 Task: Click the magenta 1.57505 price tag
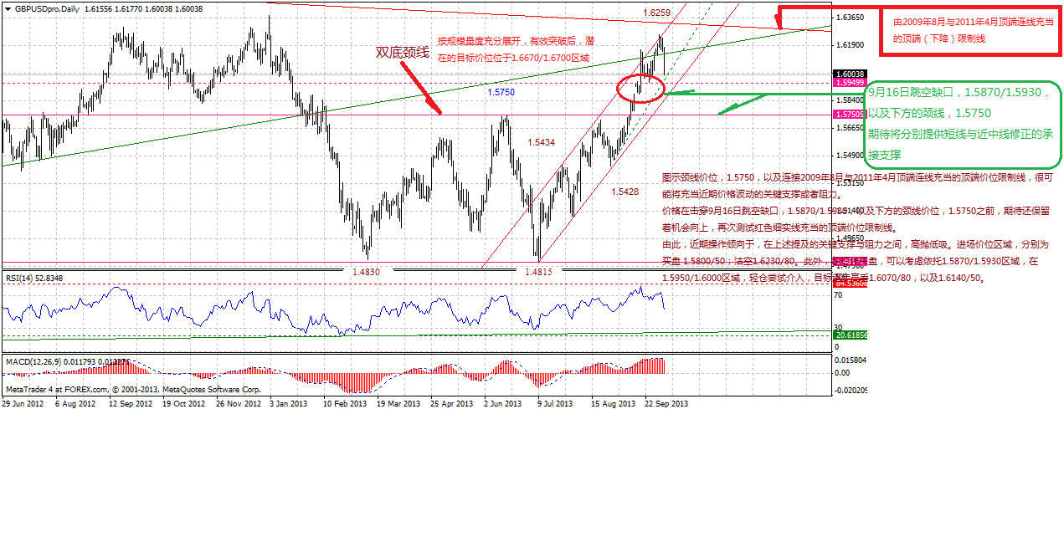(850, 113)
